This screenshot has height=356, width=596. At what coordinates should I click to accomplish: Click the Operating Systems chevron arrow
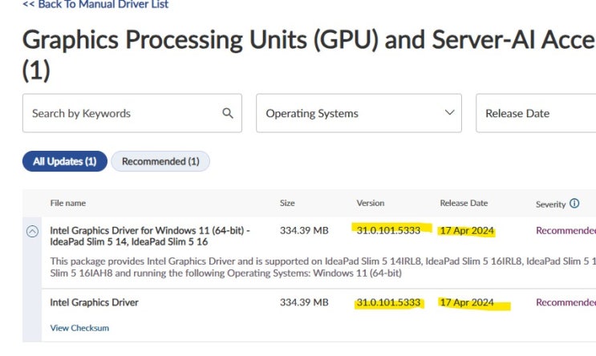[x=449, y=113]
